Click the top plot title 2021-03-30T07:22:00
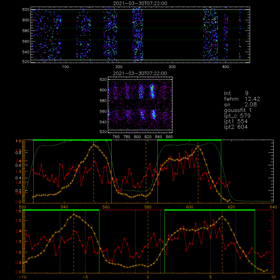This screenshot has height=280, width=280. click(140, 3)
